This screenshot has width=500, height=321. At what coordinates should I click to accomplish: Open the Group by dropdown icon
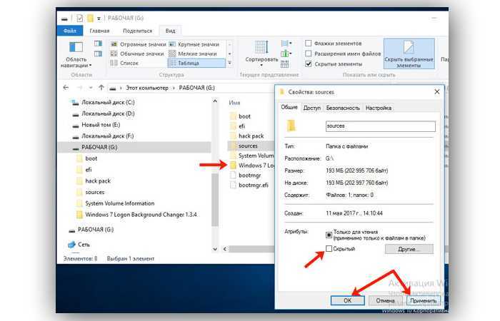[286, 43]
